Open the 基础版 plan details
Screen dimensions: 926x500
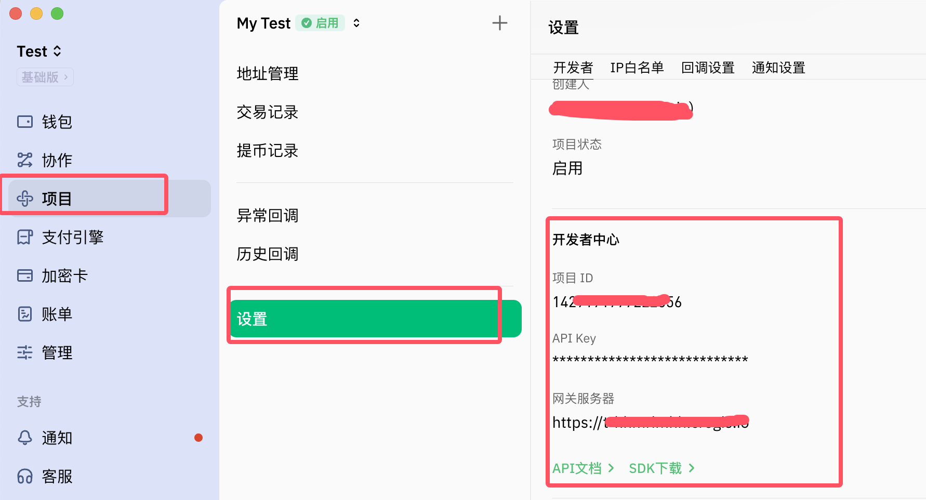click(x=45, y=76)
